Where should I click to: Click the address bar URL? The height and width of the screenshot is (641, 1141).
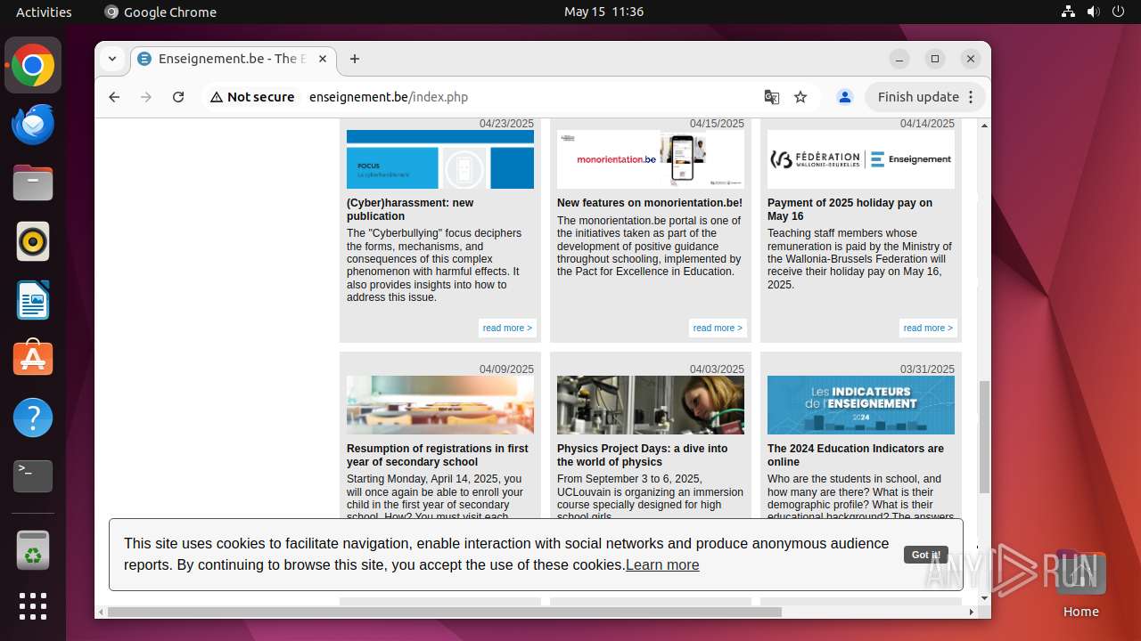[389, 97]
